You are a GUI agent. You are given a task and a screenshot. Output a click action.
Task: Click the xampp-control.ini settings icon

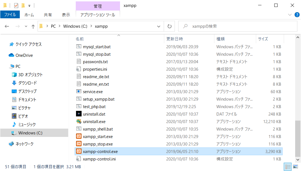[78, 159]
